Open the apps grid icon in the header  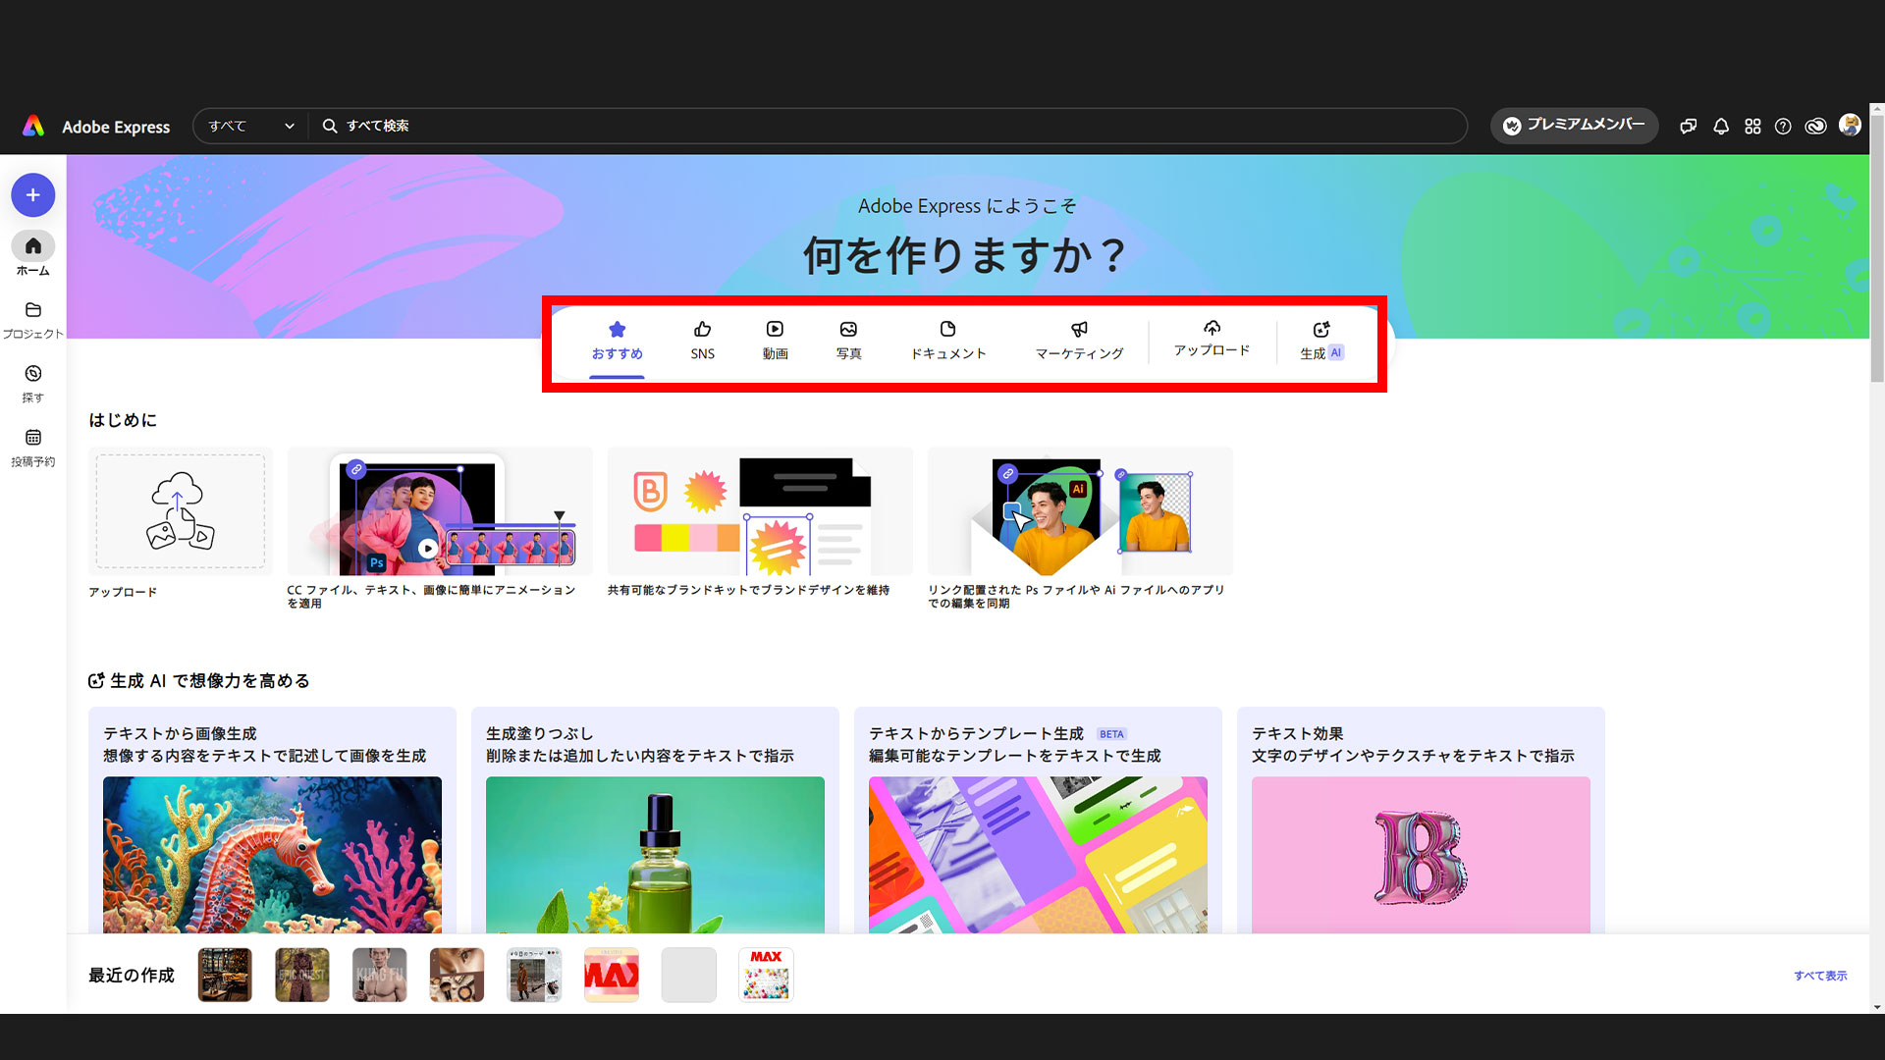(1752, 126)
